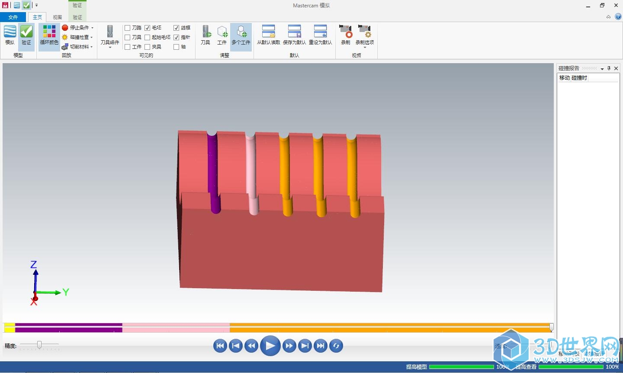Open 碰撞报告 panel options dropdown

[602, 69]
